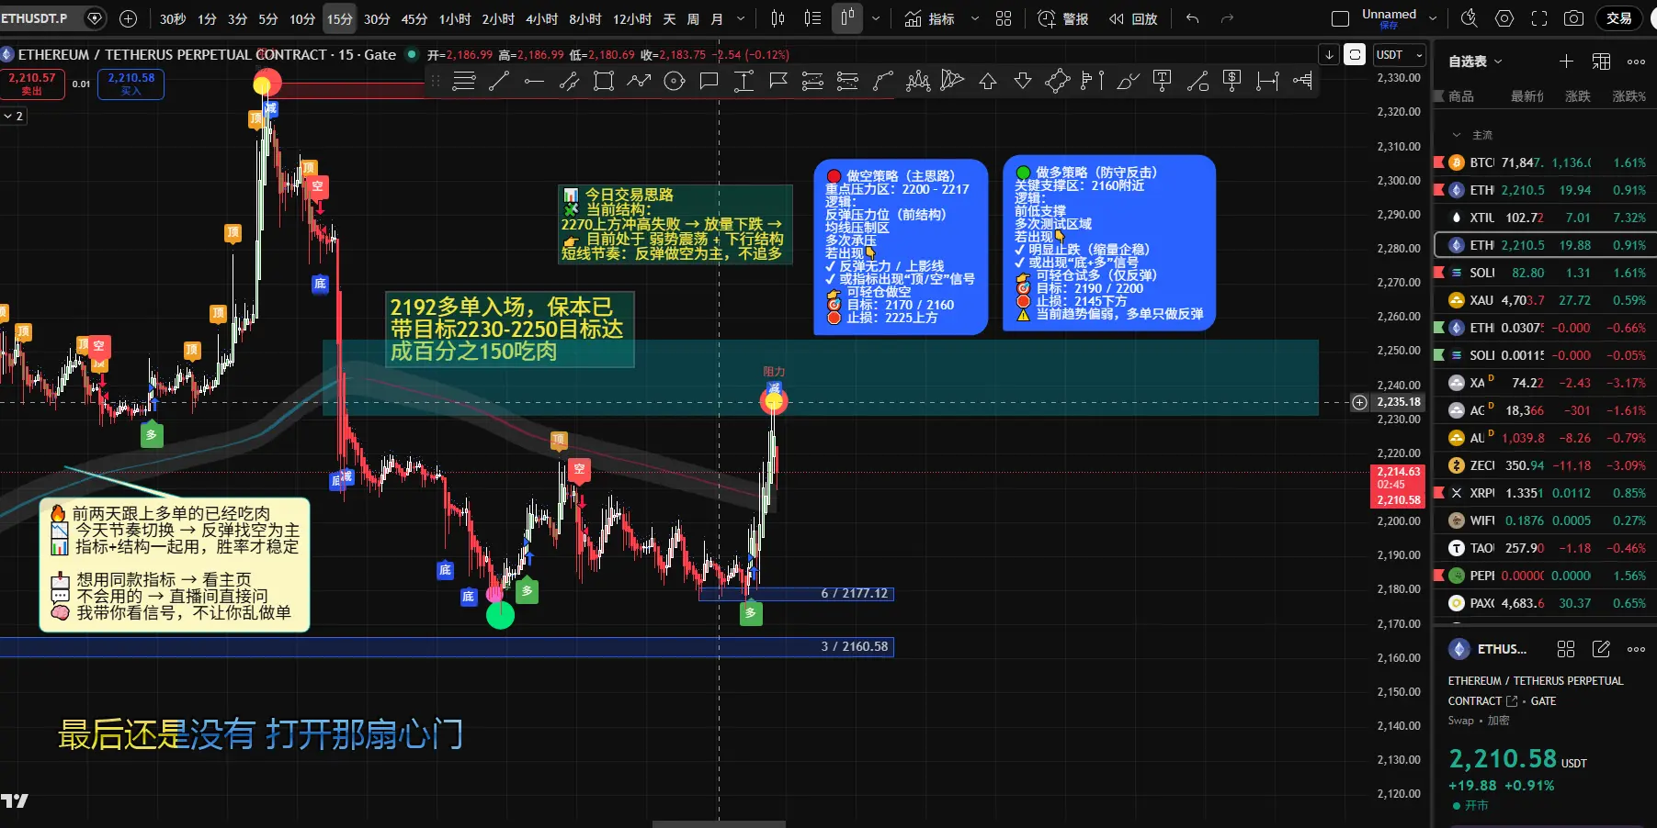
Task: Click the bar replay-style candle settings icon
Action: (x=778, y=18)
